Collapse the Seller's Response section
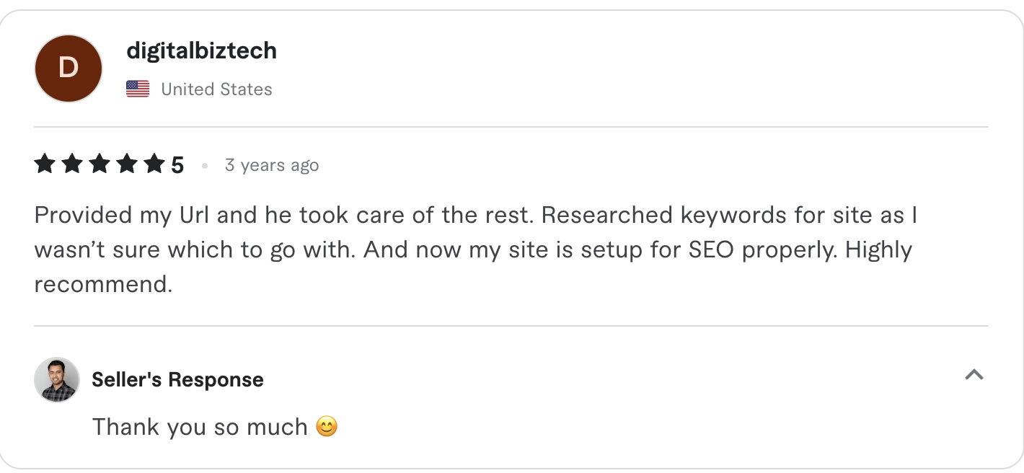The height and width of the screenshot is (473, 1024). [975, 375]
